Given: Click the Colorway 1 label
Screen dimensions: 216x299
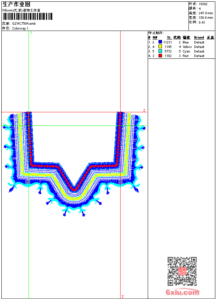Looking at the screenshot, I should [20, 29].
